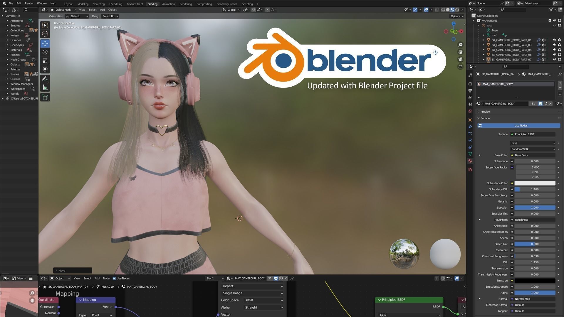The height and width of the screenshot is (317, 564).
Task: Add a new material slot with plus
Action: pyautogui.click(x=560, y=83)
